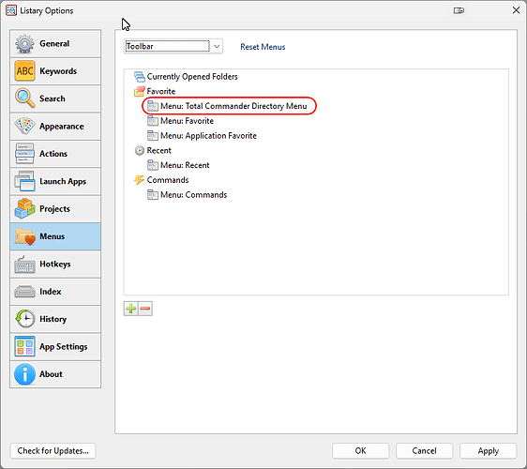Click the App Settings grid icon
The height and width of the screenshot is (469, 527).
pyautogui.click(x=24, y=347)
